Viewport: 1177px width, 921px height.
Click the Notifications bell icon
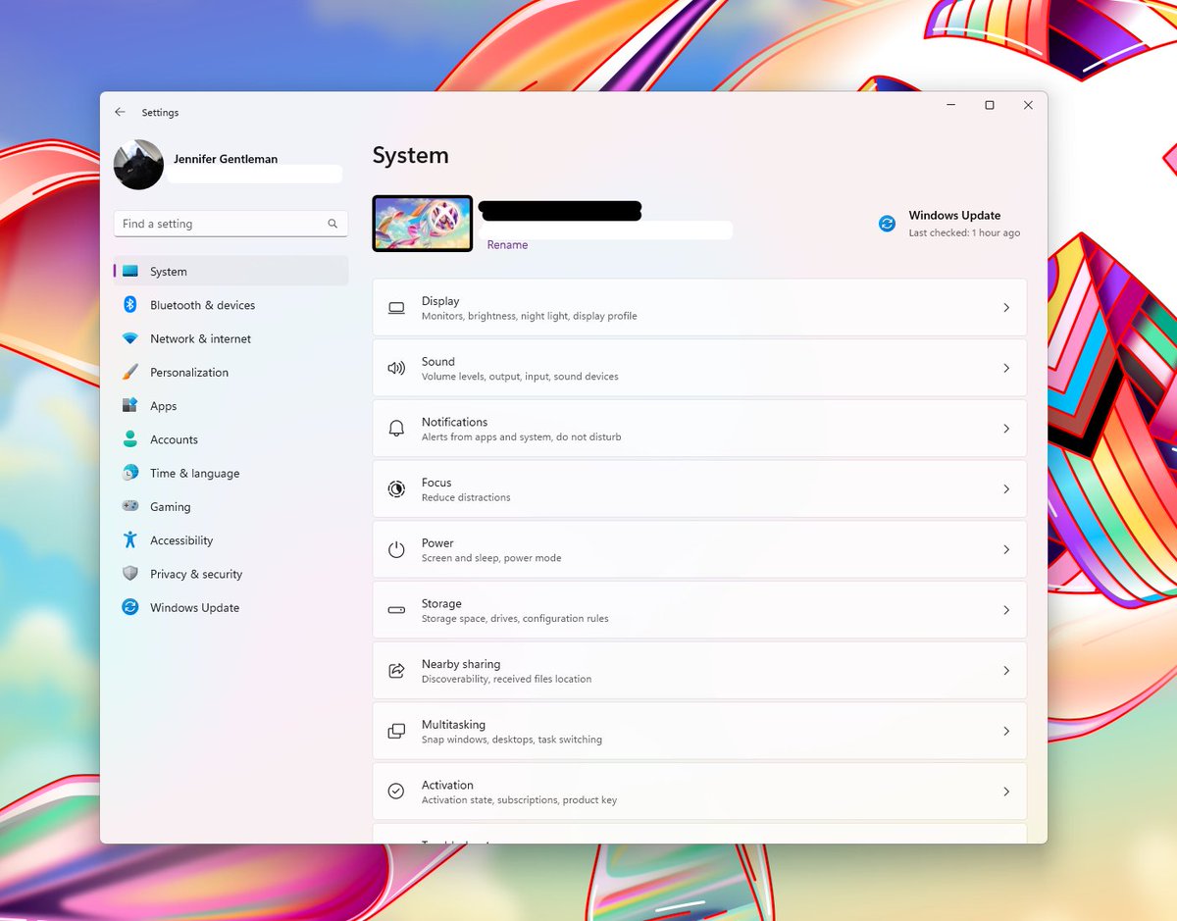(x=396, y=429)
